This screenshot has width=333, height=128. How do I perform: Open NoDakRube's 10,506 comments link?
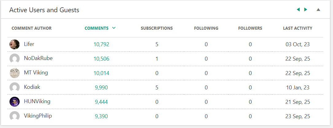[x=101, y=59]
